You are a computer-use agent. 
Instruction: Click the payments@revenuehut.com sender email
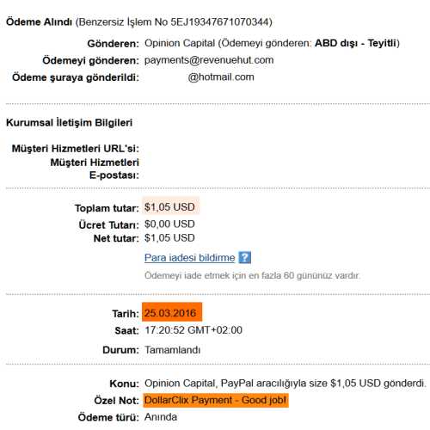[209, 60]
